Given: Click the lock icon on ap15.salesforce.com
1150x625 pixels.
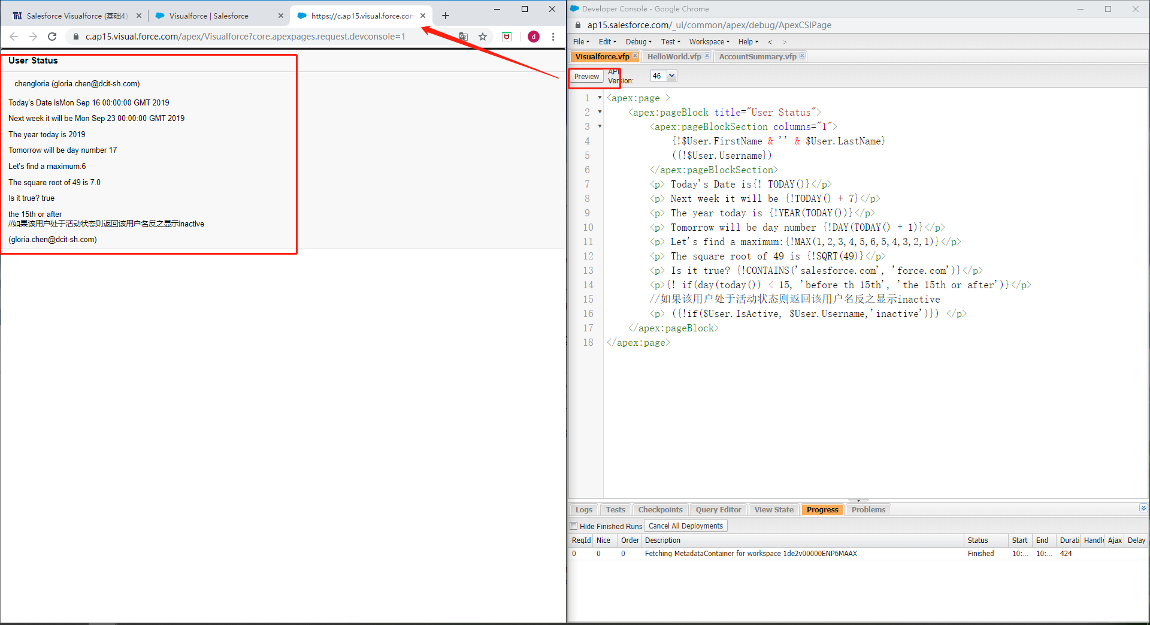Looking at the screenshot, I should tap(577, 25).
